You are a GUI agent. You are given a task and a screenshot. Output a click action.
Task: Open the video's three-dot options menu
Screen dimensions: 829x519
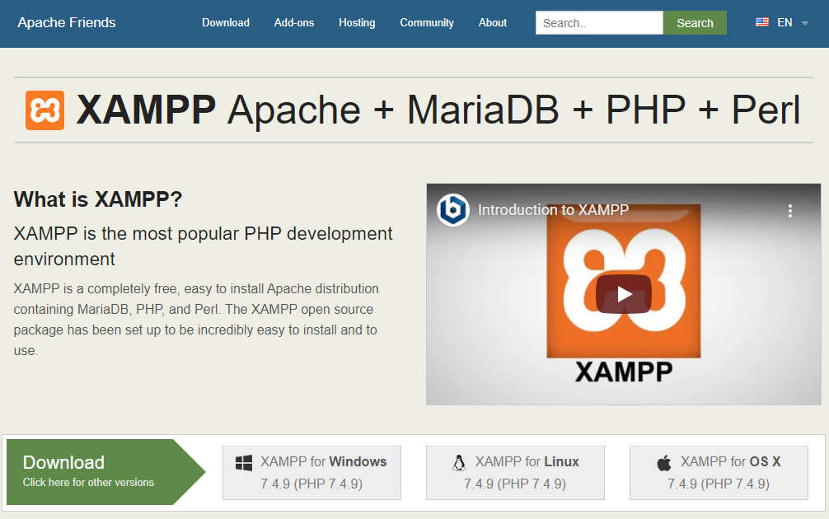(790, 211)
